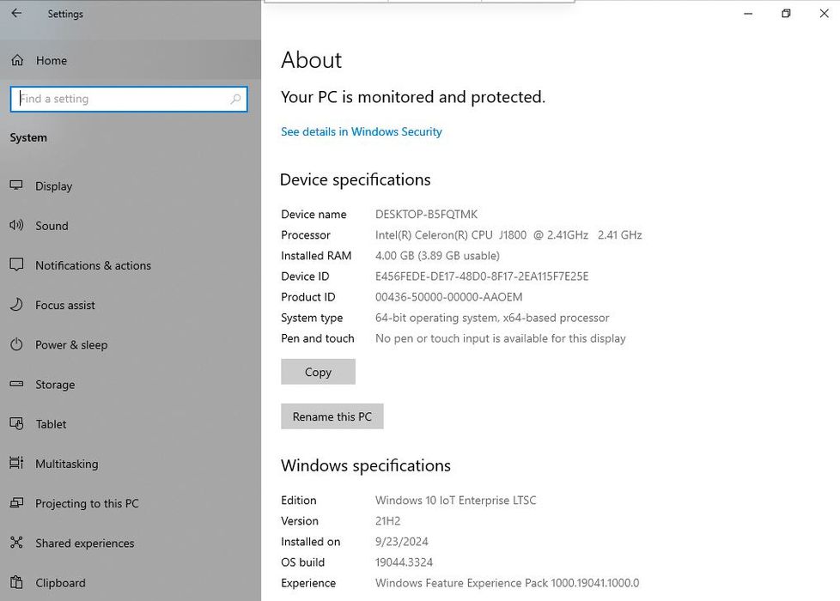The width and height of the screenshot is (840, 601).
Task: Select Projecting to this PC
Action: click(x=131, y=503)
